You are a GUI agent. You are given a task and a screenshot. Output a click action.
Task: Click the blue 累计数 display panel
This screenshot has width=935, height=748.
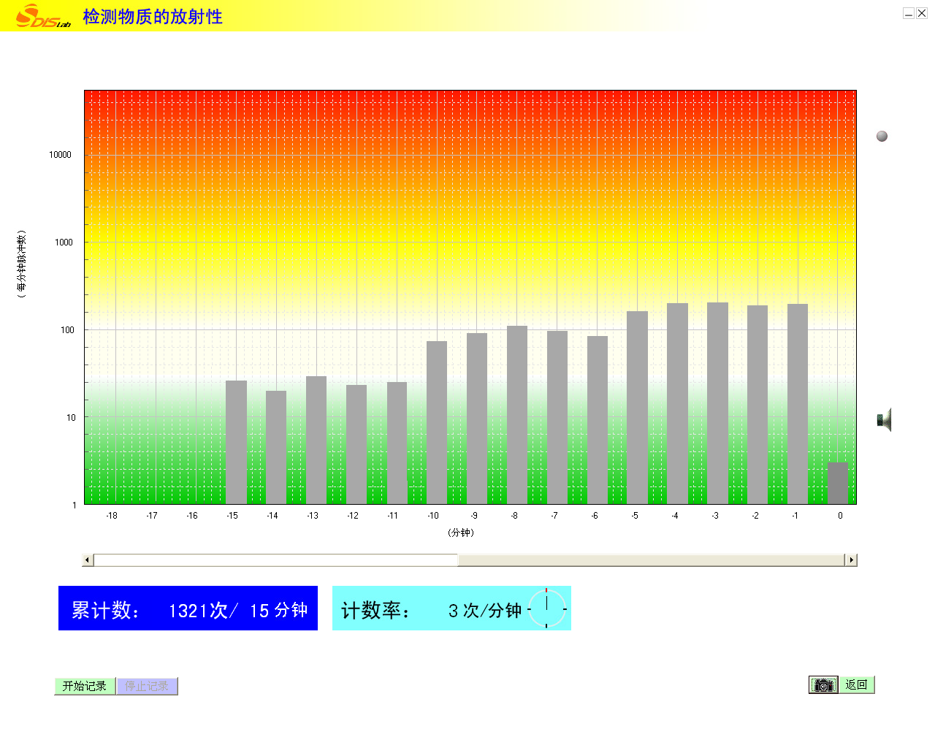click(x=188, y=608)
